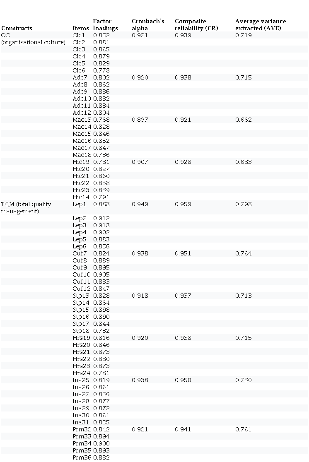Select the Stp18 item cell
Screen dimensions: 309x462
81,331
